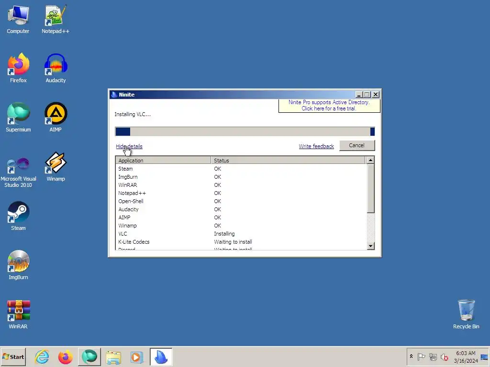Click the Status column header
This screenshot has height=367, width=490.
click(x=288, y=161)
